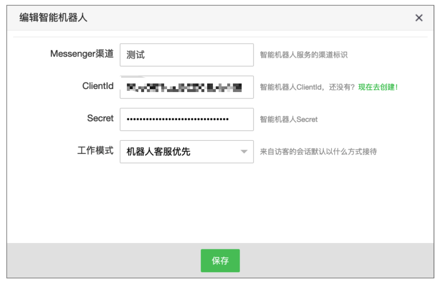
Task: Click the 工作模式 label
Action: click(x=96, y=151)
